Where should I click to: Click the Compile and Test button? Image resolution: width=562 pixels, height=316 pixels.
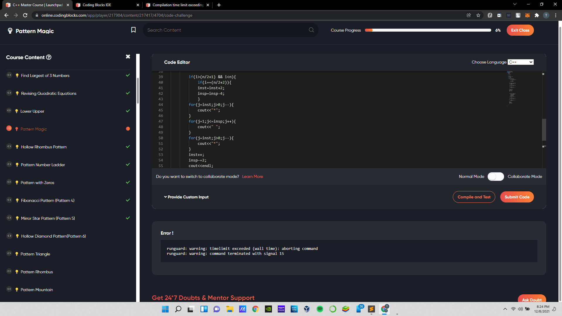pyautogui.click(x=474, y=197)
